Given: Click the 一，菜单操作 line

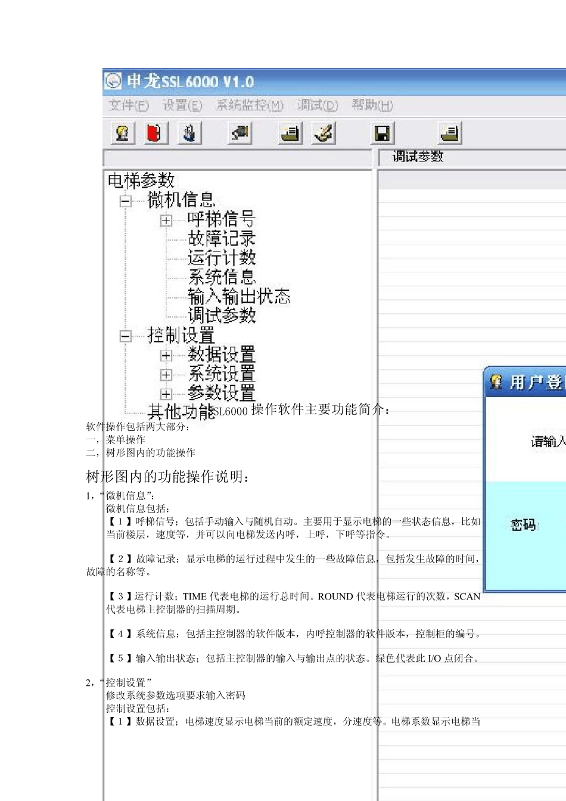Looking at the screenshot, I should click(116, 440).
